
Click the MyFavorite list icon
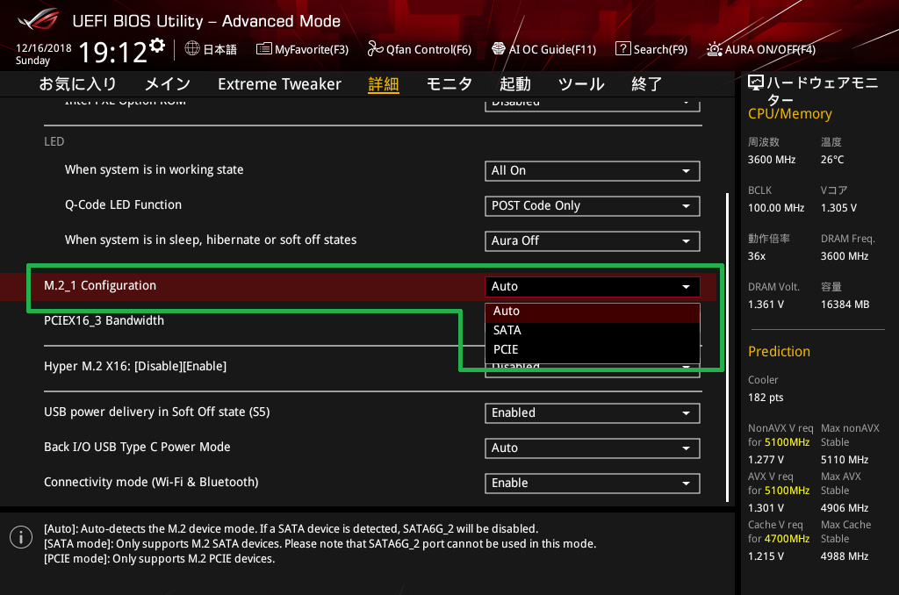tap(263, 49)
